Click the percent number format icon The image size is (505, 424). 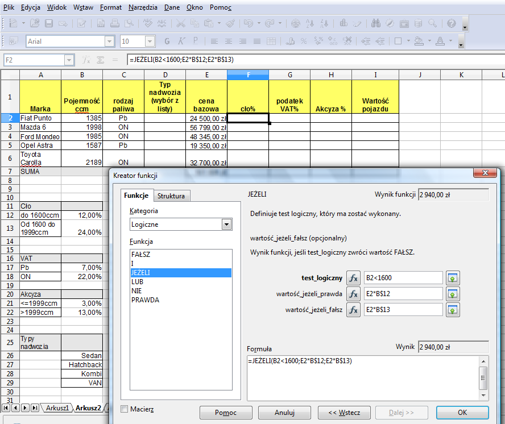[x=304, y=41]
